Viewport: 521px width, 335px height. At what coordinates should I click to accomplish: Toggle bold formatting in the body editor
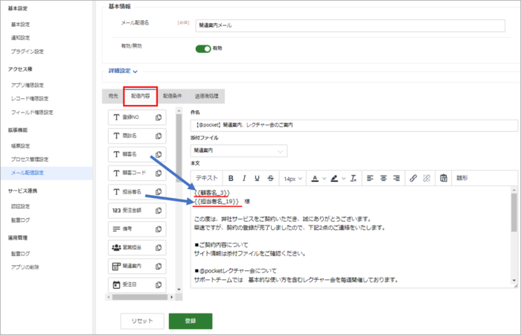[x=231, y=179]
